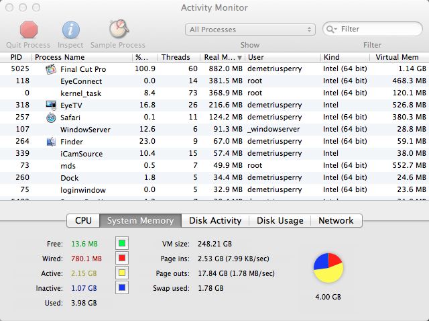Click the Real Mem sort arrow
The width and height of the screenshot is (429, 321).
pyautogui.click(x=239, y=58)
